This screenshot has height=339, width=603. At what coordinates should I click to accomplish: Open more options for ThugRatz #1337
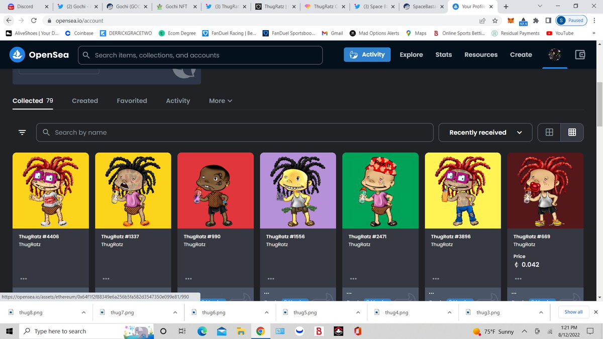(106, 279)
